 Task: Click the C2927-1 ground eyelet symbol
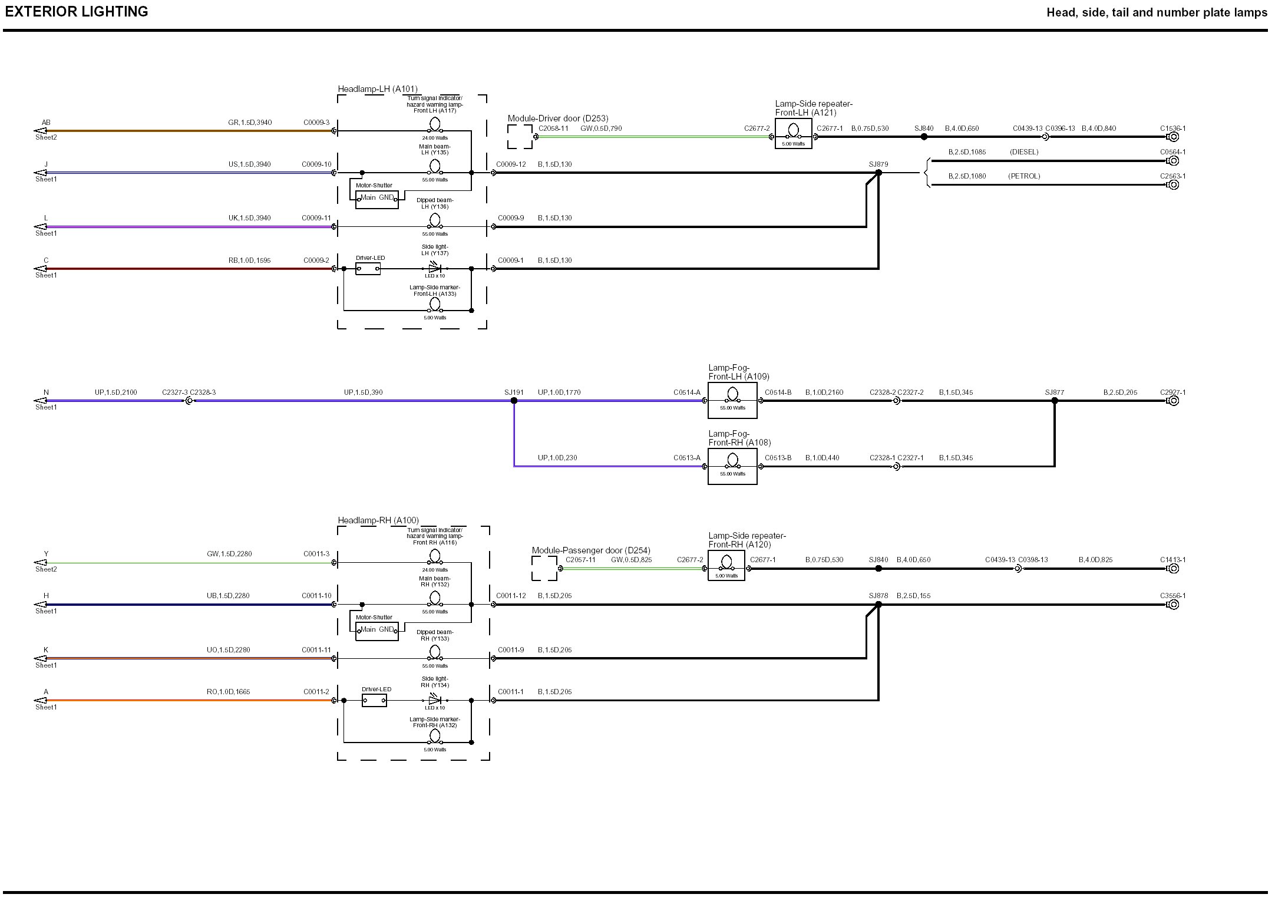tap(1172, 401)
